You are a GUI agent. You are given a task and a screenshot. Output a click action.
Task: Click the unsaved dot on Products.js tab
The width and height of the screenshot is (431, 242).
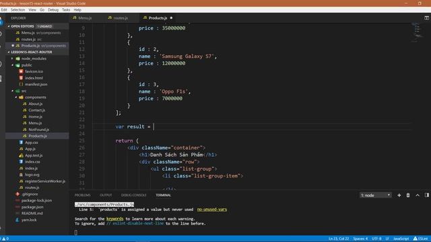point(171,18)
